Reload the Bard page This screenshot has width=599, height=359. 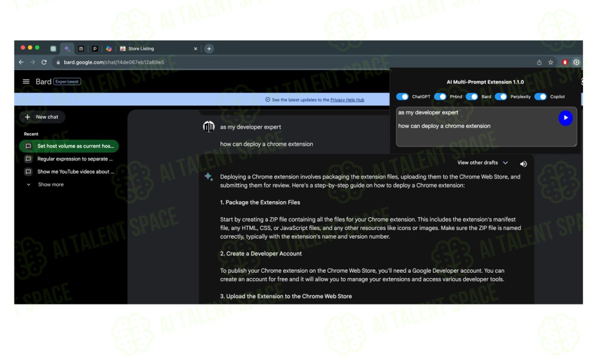click(44, 62)
